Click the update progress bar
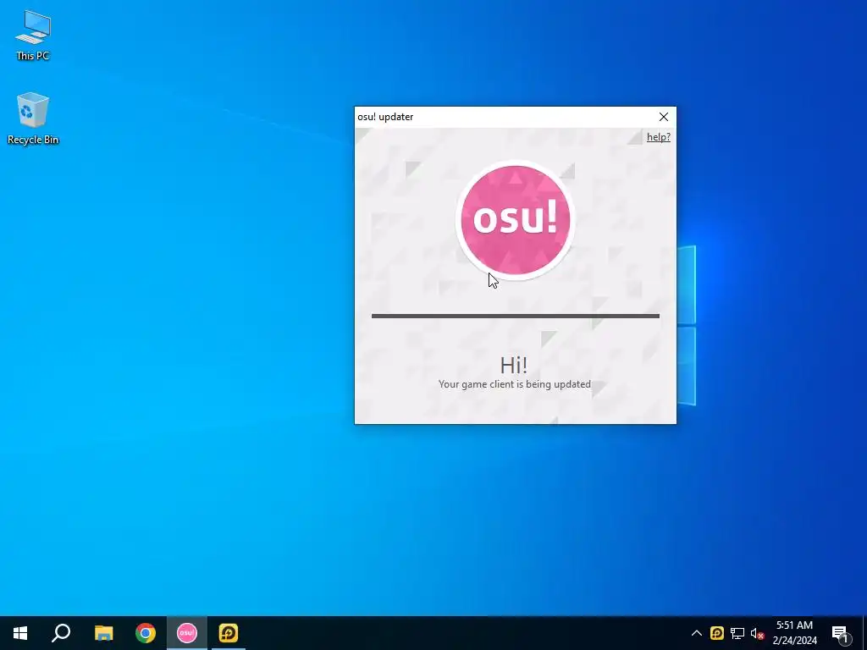The image size is (867, 650). pyautogui.click(x=516, y=317)
